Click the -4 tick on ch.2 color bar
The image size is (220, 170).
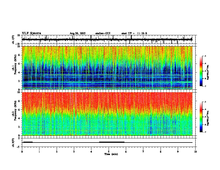[205, 109]
